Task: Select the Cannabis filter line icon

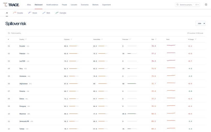Action: [57, 13]
